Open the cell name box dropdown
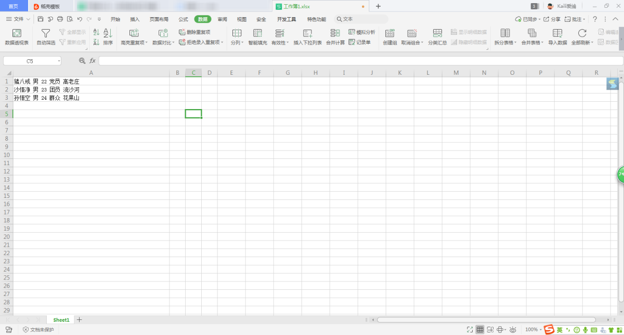 point(59,61)
